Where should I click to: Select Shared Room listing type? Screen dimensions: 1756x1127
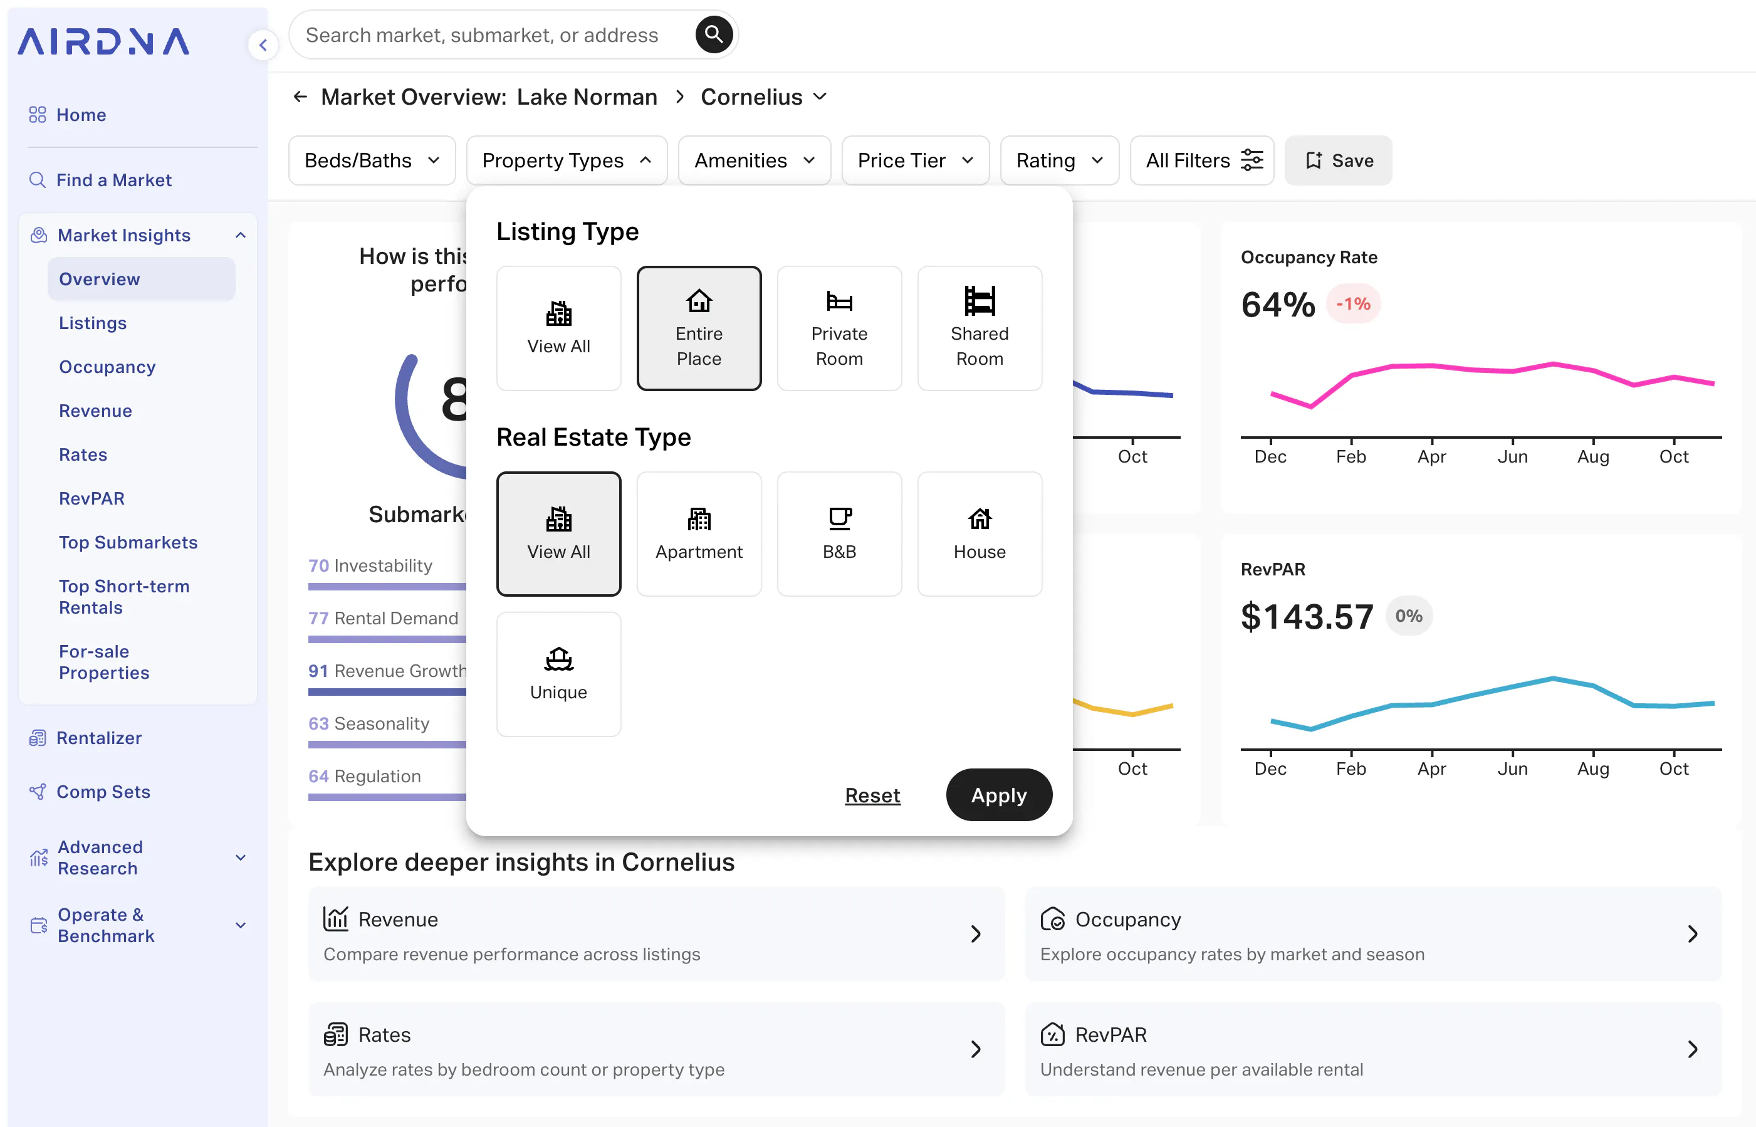(x=980, y=328)
